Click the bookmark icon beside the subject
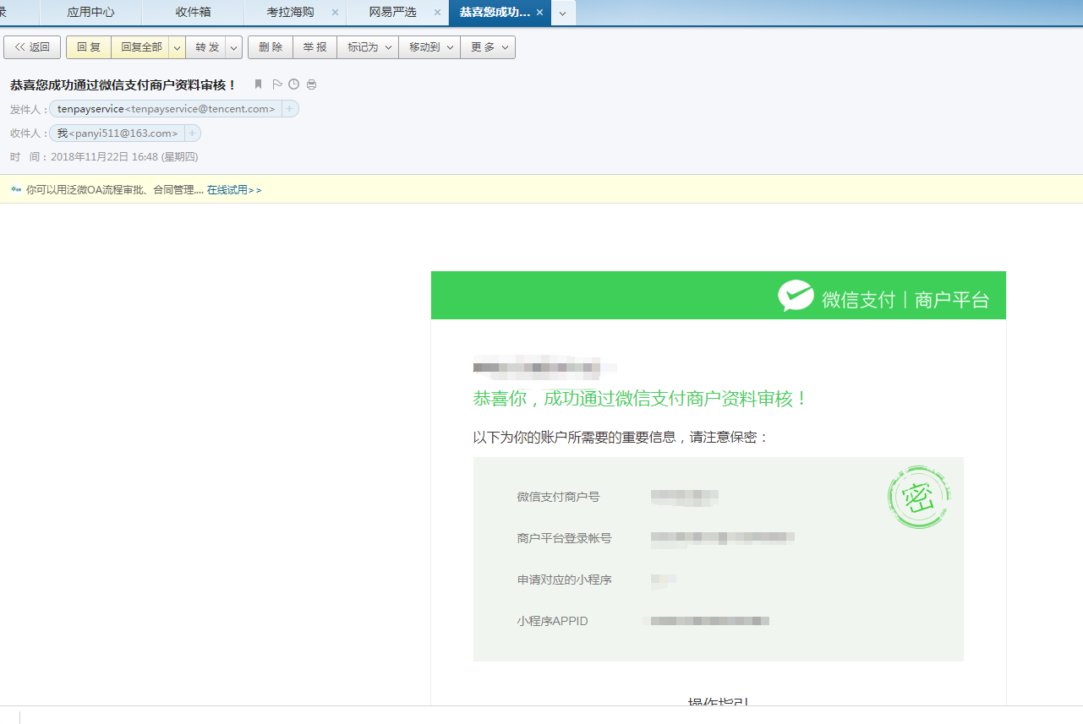Image resolution: width=1083 pixels, height=724 pixels. tap(259, 84)
